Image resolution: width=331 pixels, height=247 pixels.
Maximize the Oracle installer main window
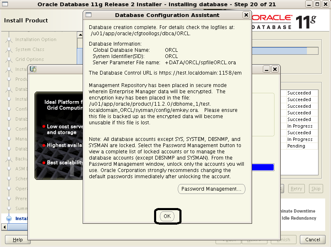coord(318,5)
